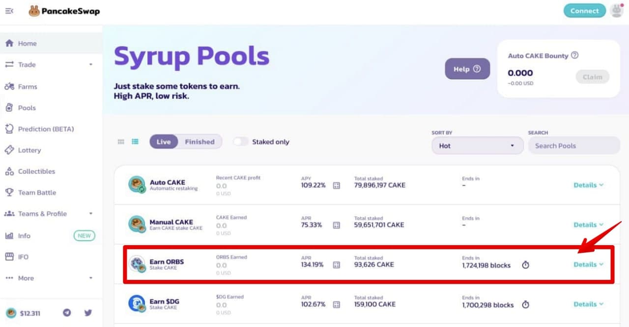Click the Help button
The height and width of the screenshot is (327, 629).
(467, 69)
